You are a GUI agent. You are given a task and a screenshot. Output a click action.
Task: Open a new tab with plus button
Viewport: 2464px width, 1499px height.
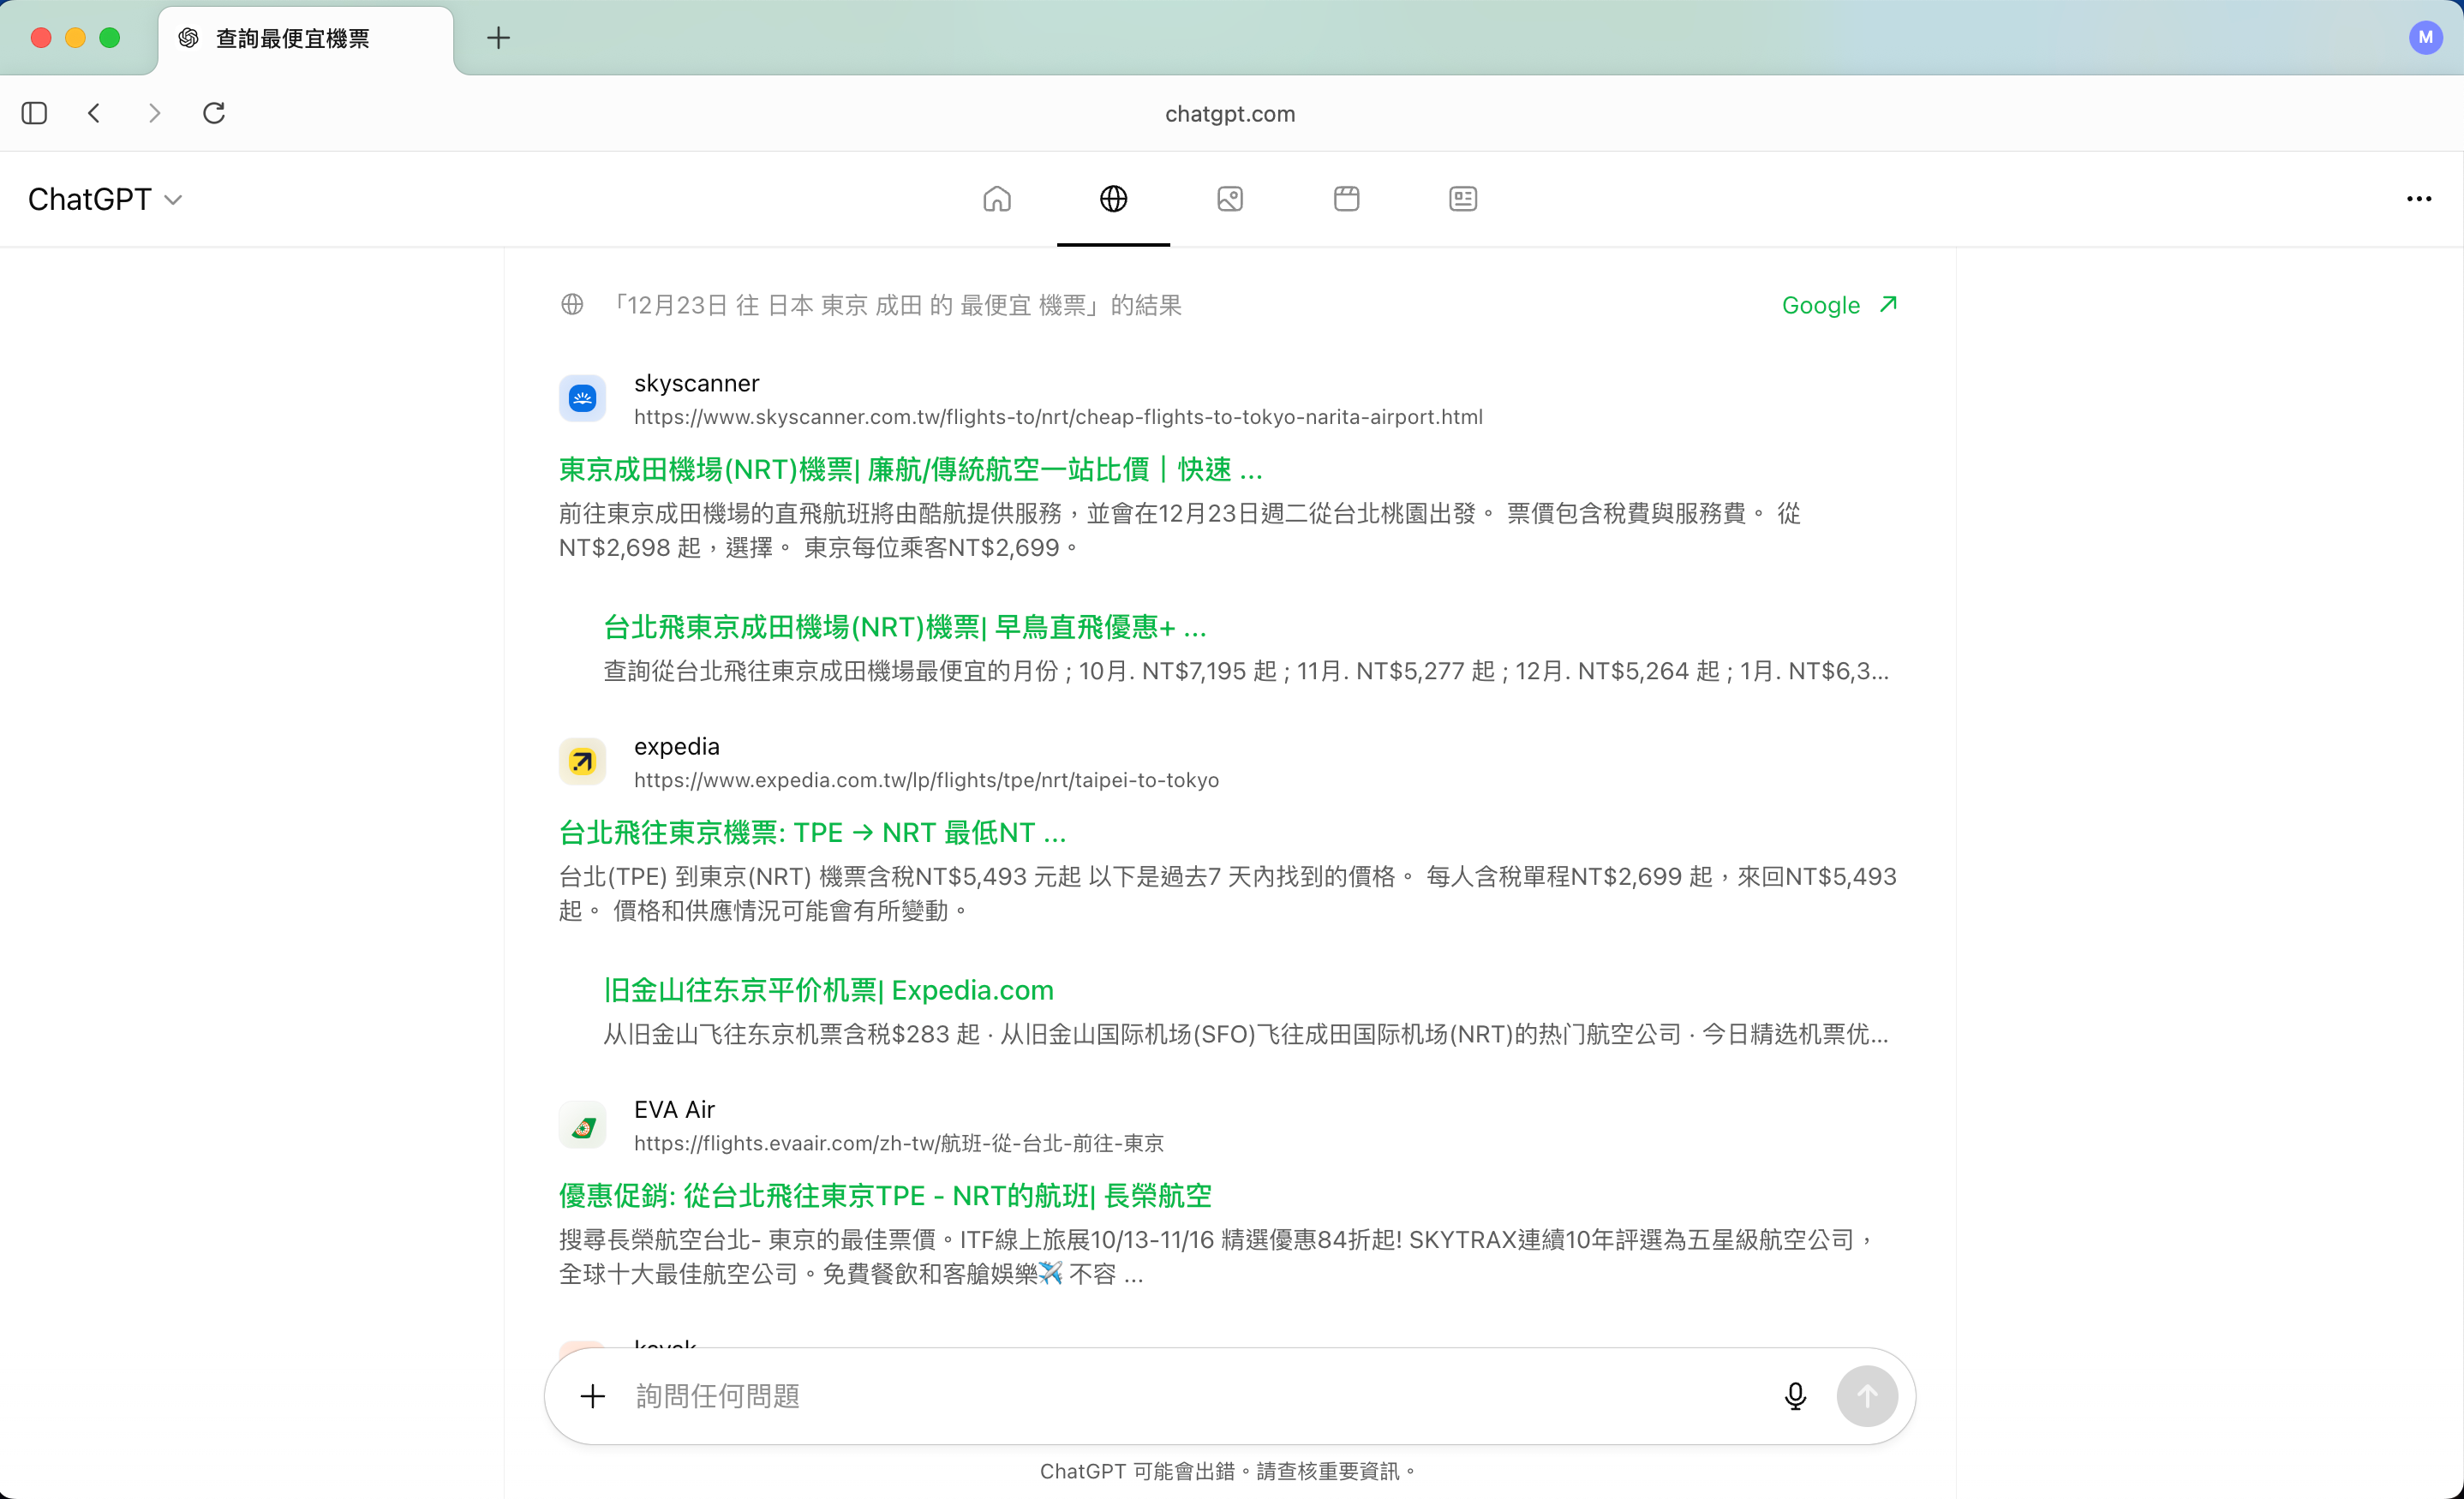[498, 38]
